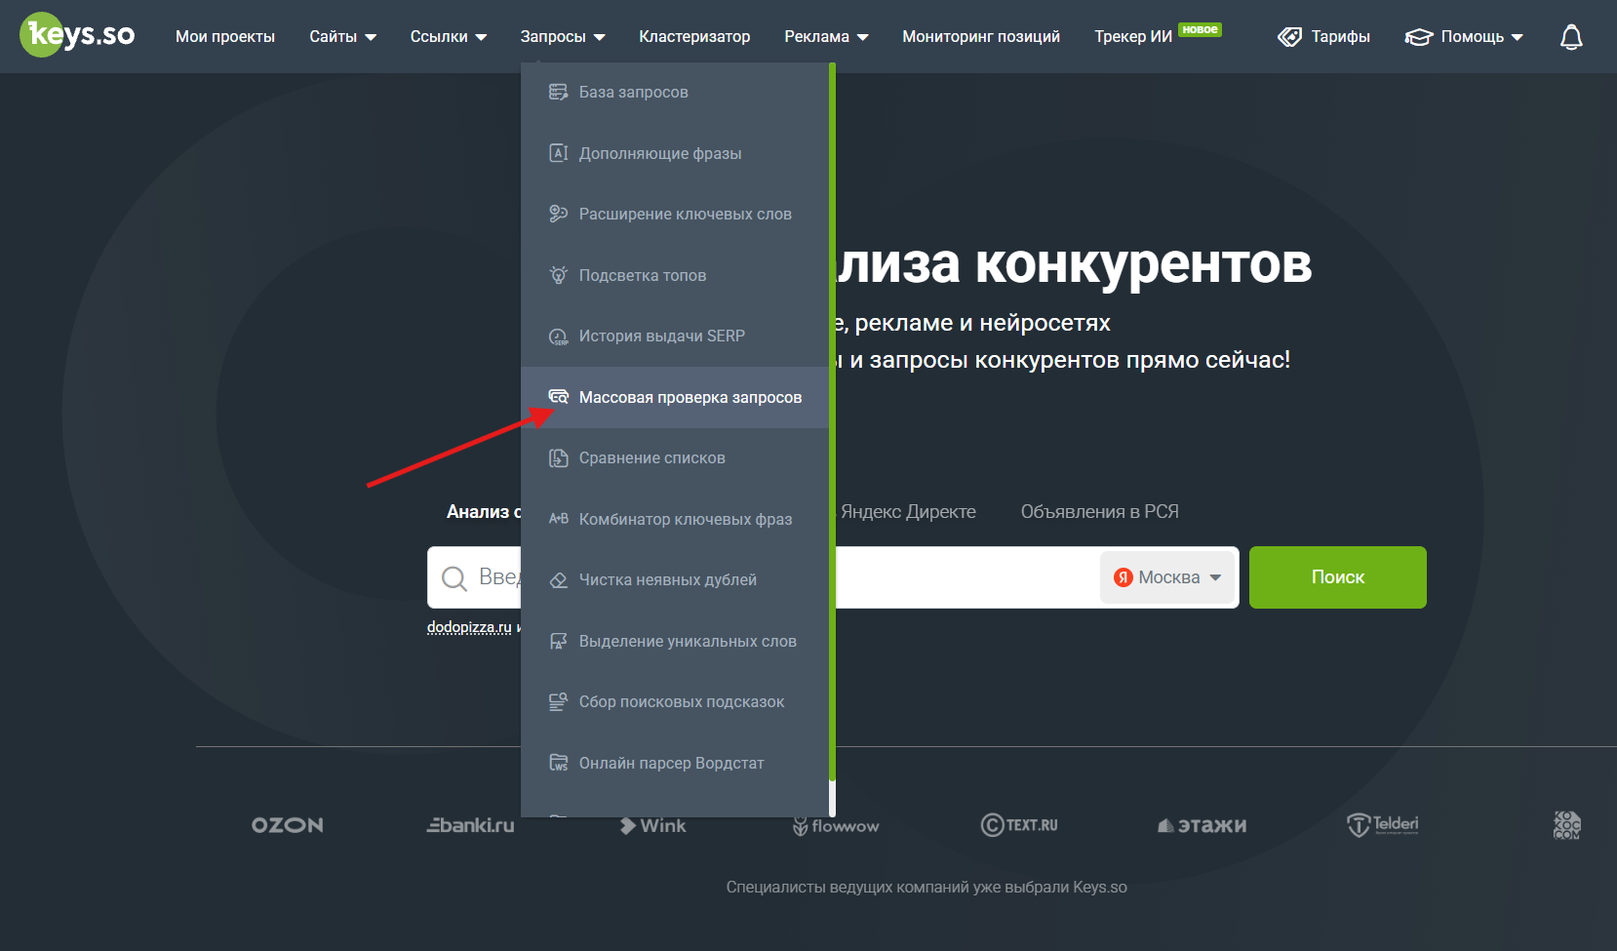Open Трекер ИИ in the top menu
The height and width of the screenshot is (951, 1617).
[1133, 37]
